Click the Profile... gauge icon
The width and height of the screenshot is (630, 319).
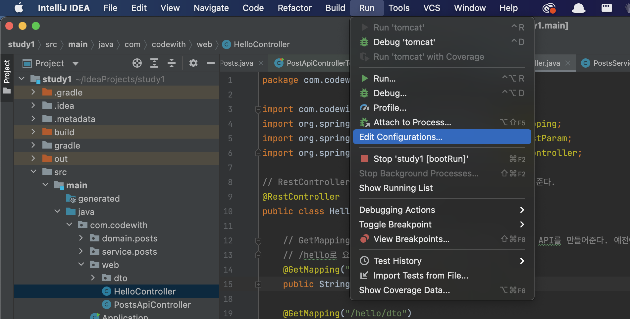tap(364, 108)
